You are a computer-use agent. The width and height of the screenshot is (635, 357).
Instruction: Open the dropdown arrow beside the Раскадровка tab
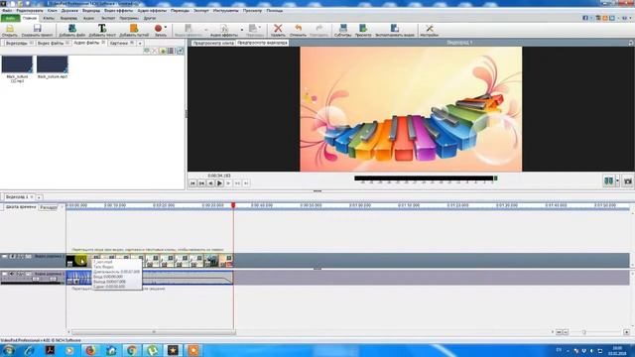click(62, 207)
